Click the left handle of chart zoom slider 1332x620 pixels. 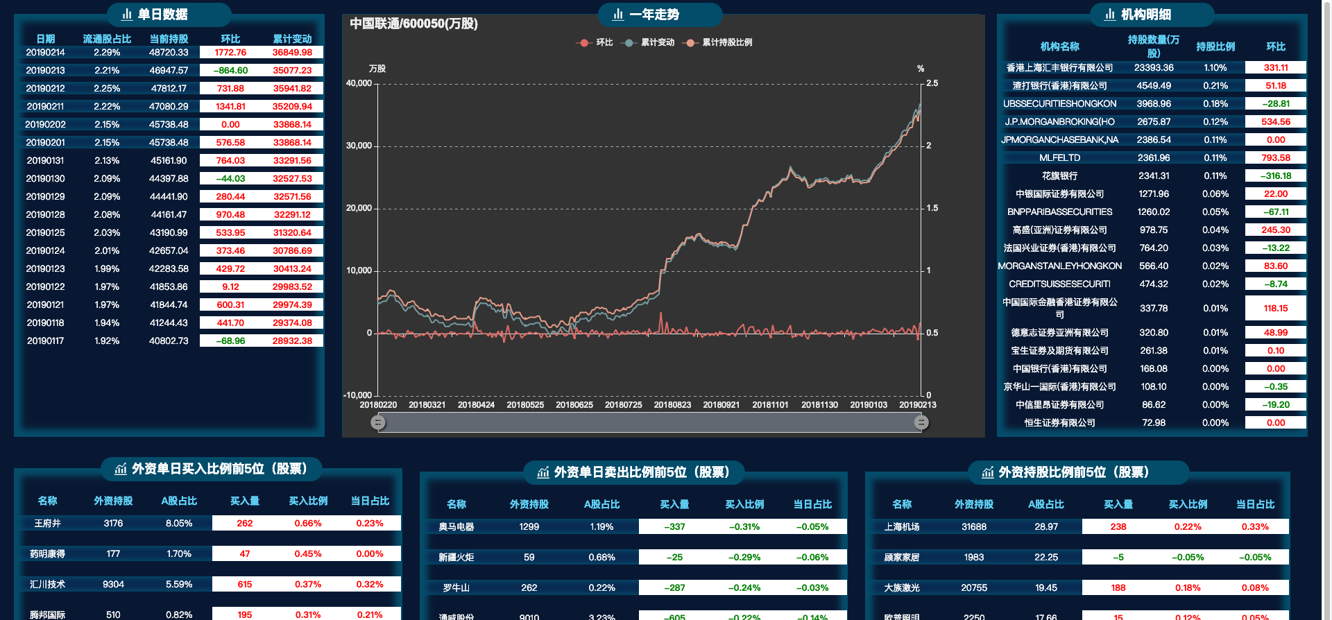pos(378,422)
